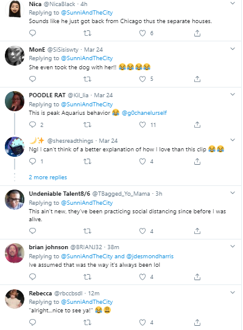Viewport: 243px width, 330px height.
Task: Like Rebecca's tweet
Action: pos(143,322)
